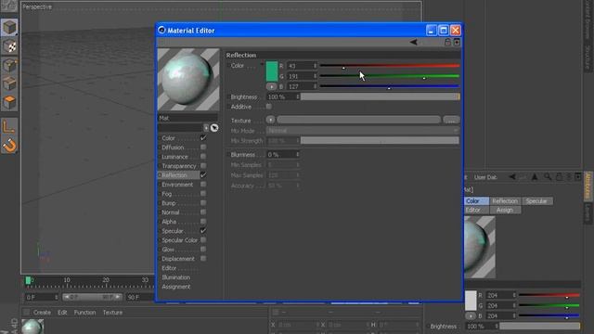Viewport: 594px width, 334px height.
Task: Click the Brightness slider bar in Reflection
Action: [380, 96]
